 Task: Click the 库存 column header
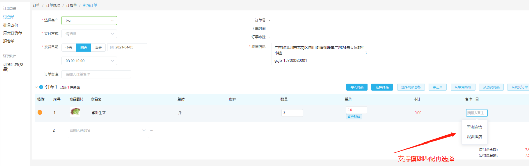pos(232,99)
